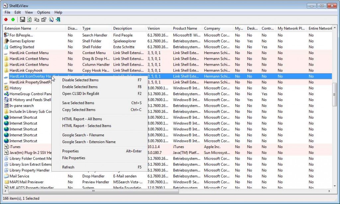The image size is (340, 204).
Task: Open the Options menu
Action: click(43, 12)
